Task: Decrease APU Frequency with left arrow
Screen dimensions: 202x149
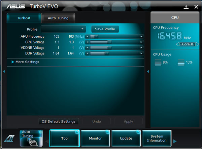Action: coord(88,36)
